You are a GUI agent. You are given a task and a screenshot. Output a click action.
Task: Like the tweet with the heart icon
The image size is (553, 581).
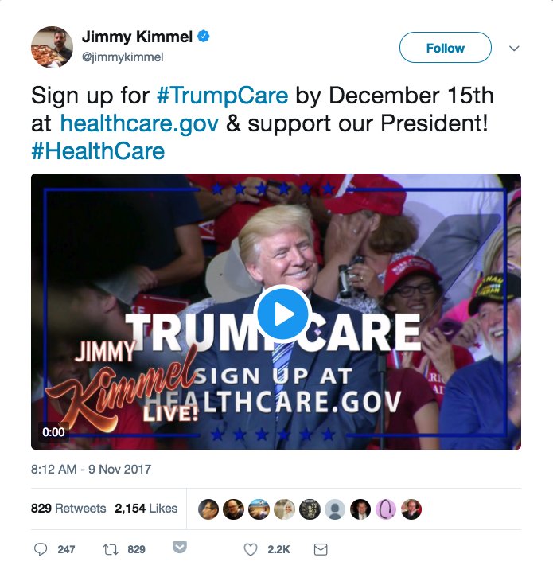(251, 549)
